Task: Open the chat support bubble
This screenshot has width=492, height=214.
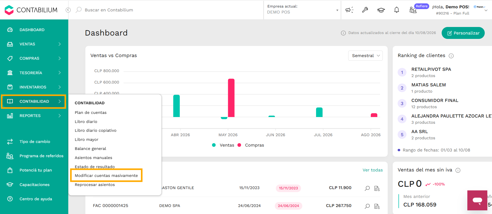Action: click(x=477, y=200)
